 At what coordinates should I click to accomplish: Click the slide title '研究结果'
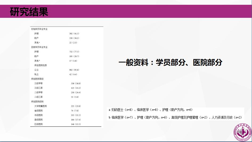[x=29, y=12]
